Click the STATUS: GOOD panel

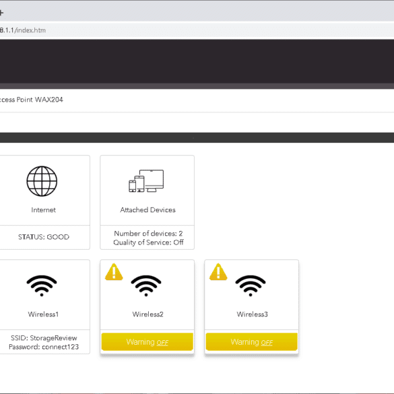pos(44,237)
